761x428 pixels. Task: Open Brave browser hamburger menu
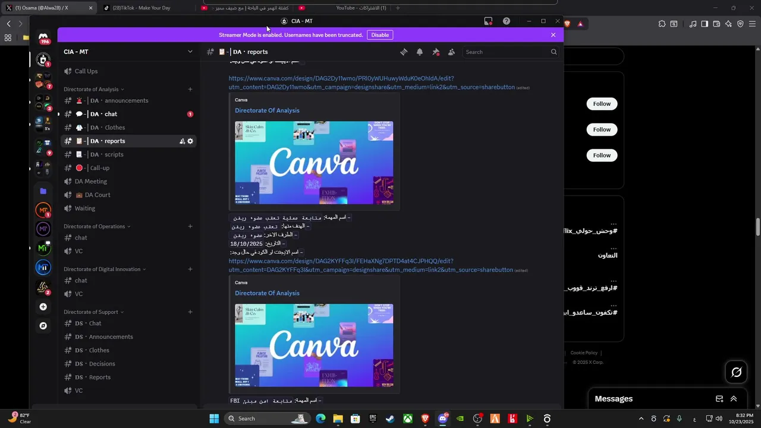tap(753, 24)
